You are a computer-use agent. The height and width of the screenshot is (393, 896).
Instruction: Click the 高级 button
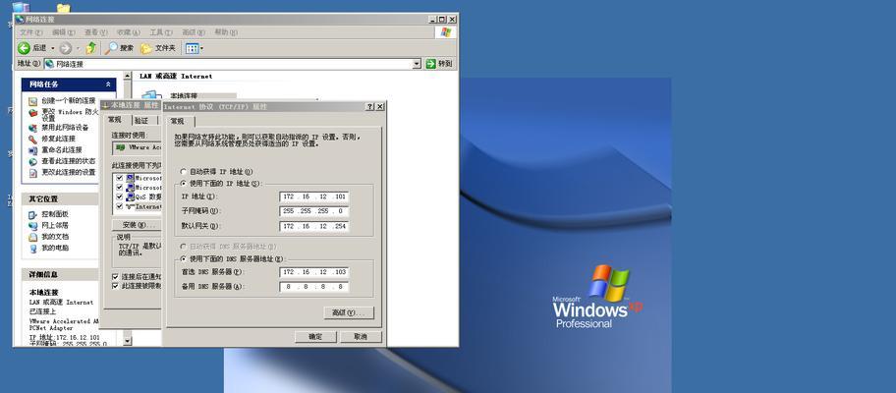(x=349, y=313)
